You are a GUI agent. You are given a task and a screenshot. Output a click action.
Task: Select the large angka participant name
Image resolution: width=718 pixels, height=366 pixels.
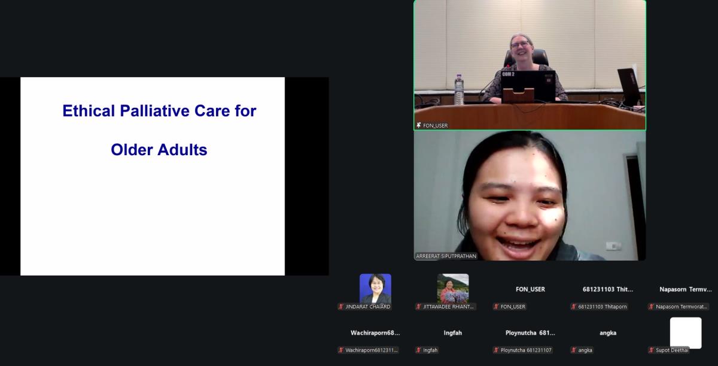coord(607,332)
